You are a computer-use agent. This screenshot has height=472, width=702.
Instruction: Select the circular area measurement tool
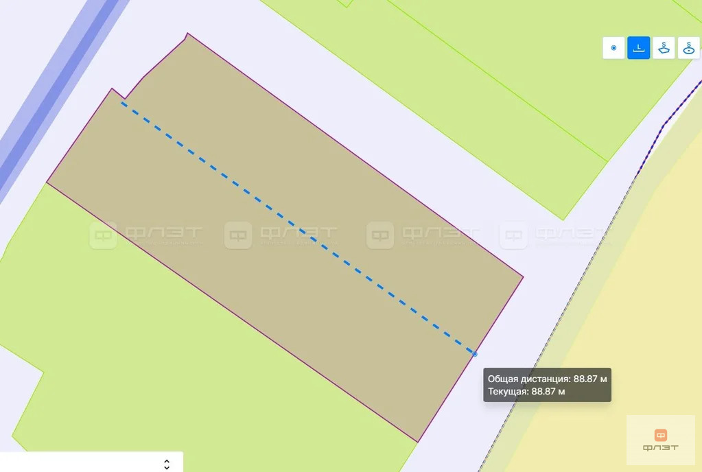click(x=688, y=48)
